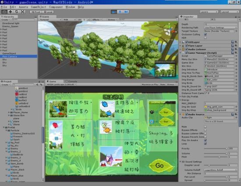
Task: Select the Scale transform tool
Action: pyautogui.click(x=22, y=12)
